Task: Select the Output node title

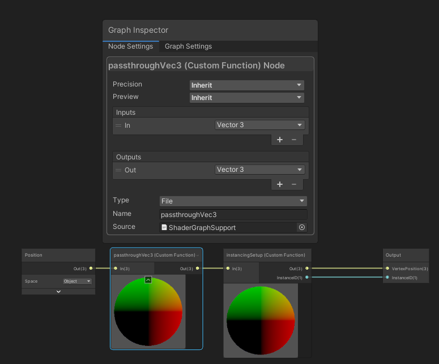Action: pyautogui.click(x=393, y=255)
